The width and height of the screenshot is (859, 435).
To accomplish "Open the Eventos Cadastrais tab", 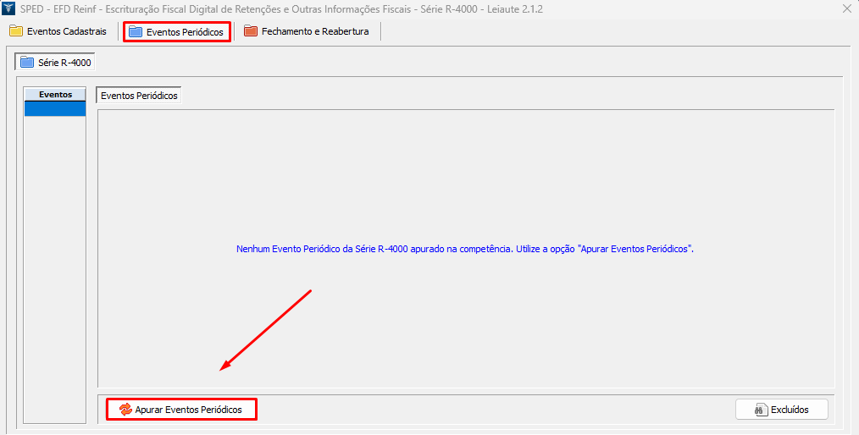I will pos(67,31).
